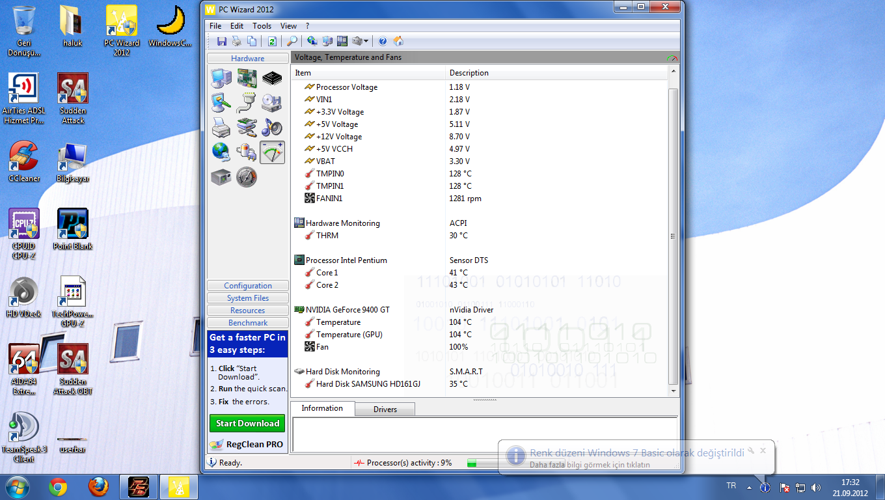Refresh data with the green arrows icon
This screenshot has width=885, height=500.
(272, 41)
